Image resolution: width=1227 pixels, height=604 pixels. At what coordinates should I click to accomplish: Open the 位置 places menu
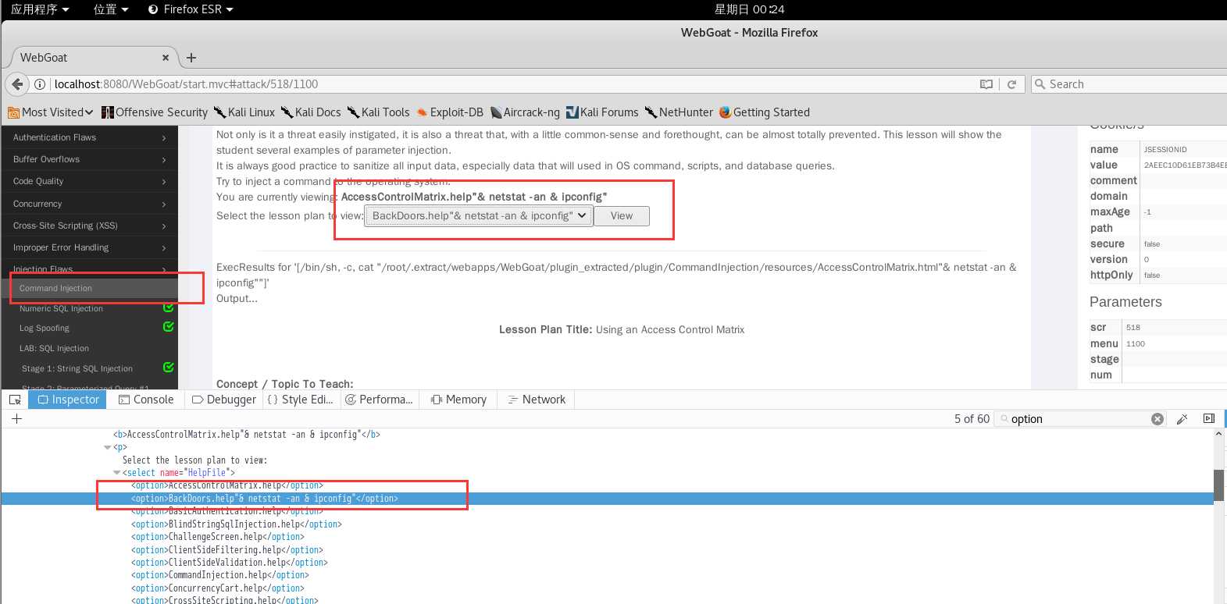(x=110, y=9)
